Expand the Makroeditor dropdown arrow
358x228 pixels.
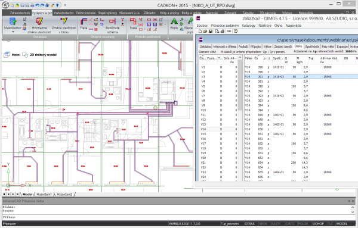pyautogui.click(x=13, y=32)
